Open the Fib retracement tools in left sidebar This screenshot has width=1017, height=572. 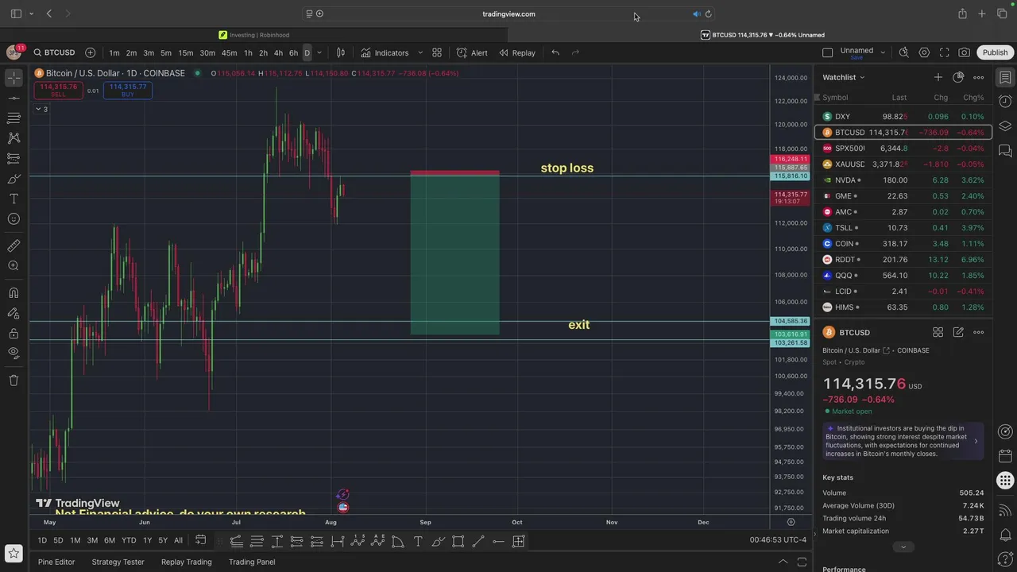pyautogui.click(x=14, y=118)
